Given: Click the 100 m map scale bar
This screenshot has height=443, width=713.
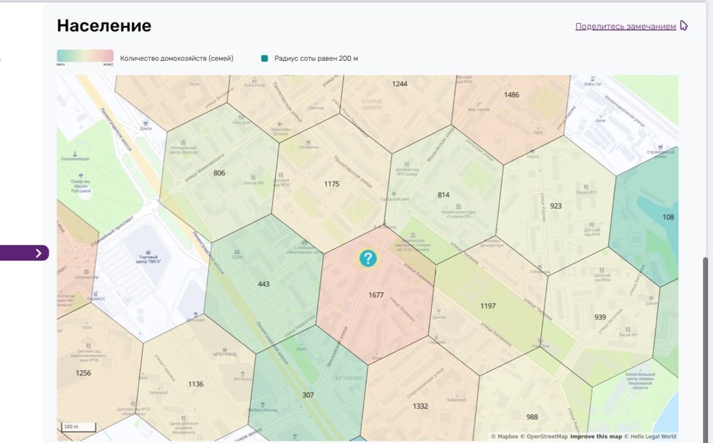Looking at the screenshot, I should [x=79, y=427].
